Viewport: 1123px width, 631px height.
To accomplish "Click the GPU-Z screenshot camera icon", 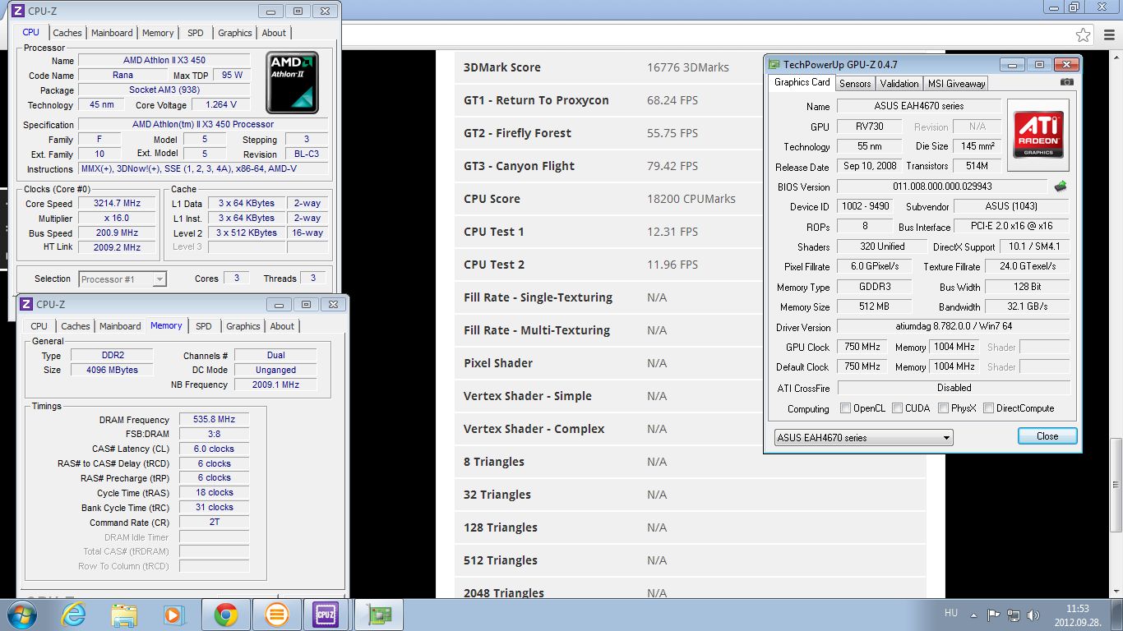I will (x=1066, y=82).
